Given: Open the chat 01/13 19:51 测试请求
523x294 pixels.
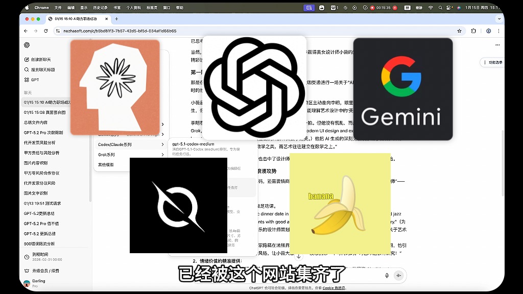Looking at the screenshot, I should 42,203.
